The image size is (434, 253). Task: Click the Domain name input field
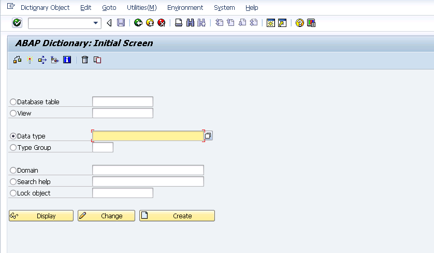(148, 170)
